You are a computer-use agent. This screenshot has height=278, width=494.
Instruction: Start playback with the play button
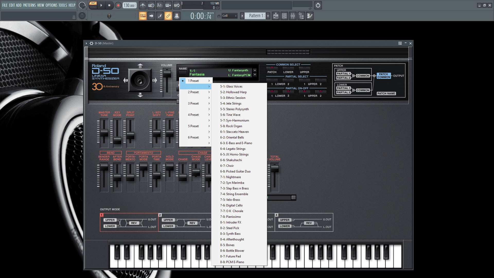click(x=101, y=5)
